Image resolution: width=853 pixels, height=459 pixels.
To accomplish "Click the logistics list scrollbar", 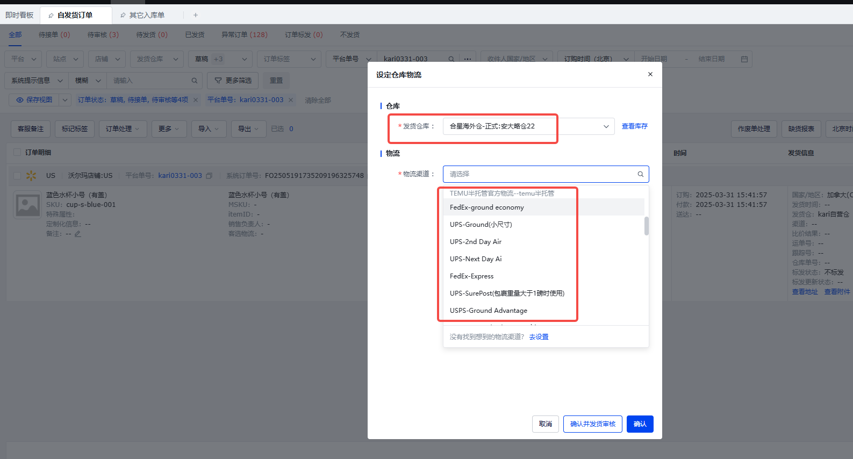I will [x=647, y=226].
